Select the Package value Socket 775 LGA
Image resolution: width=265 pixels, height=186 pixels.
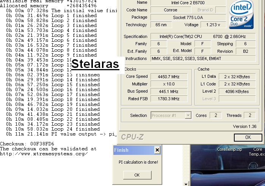click(188, 17)
